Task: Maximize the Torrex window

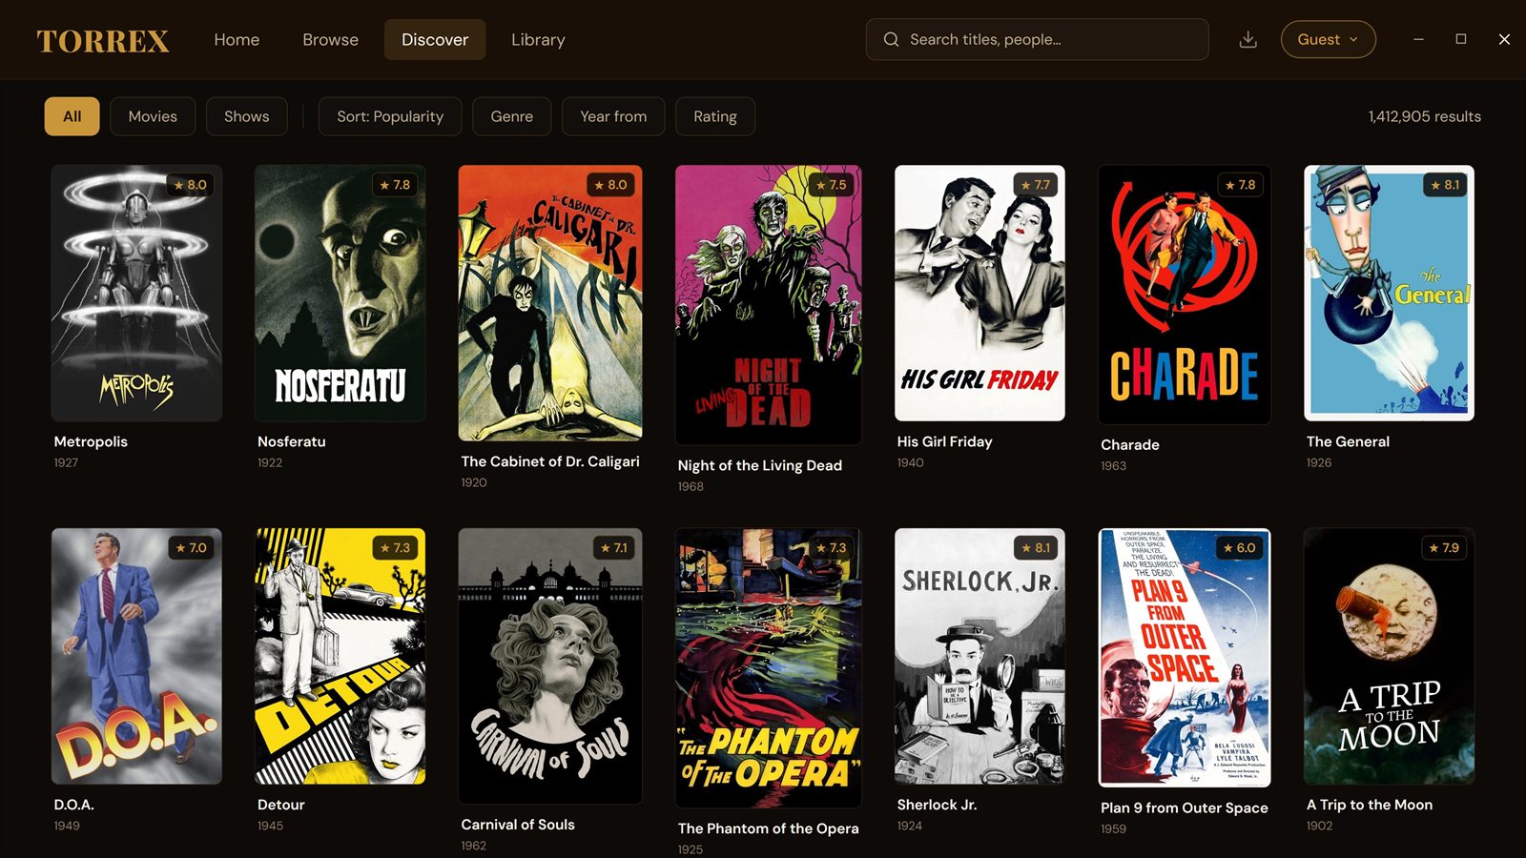Action: click(x=1461, y=39)
